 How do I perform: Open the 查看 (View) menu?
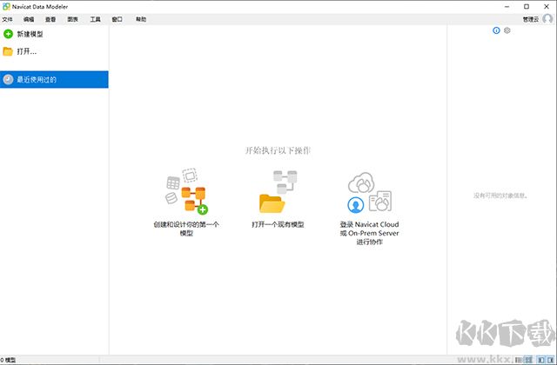tap(50, 19)
